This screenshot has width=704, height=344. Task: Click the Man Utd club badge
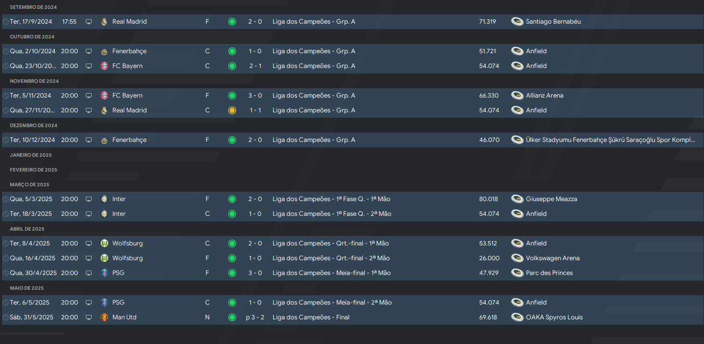(x=104, y=317)
